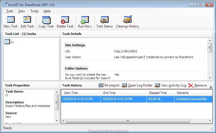Open the Help menu
Image resolution: width=216 pixels, height=133 pixels.
47,11
